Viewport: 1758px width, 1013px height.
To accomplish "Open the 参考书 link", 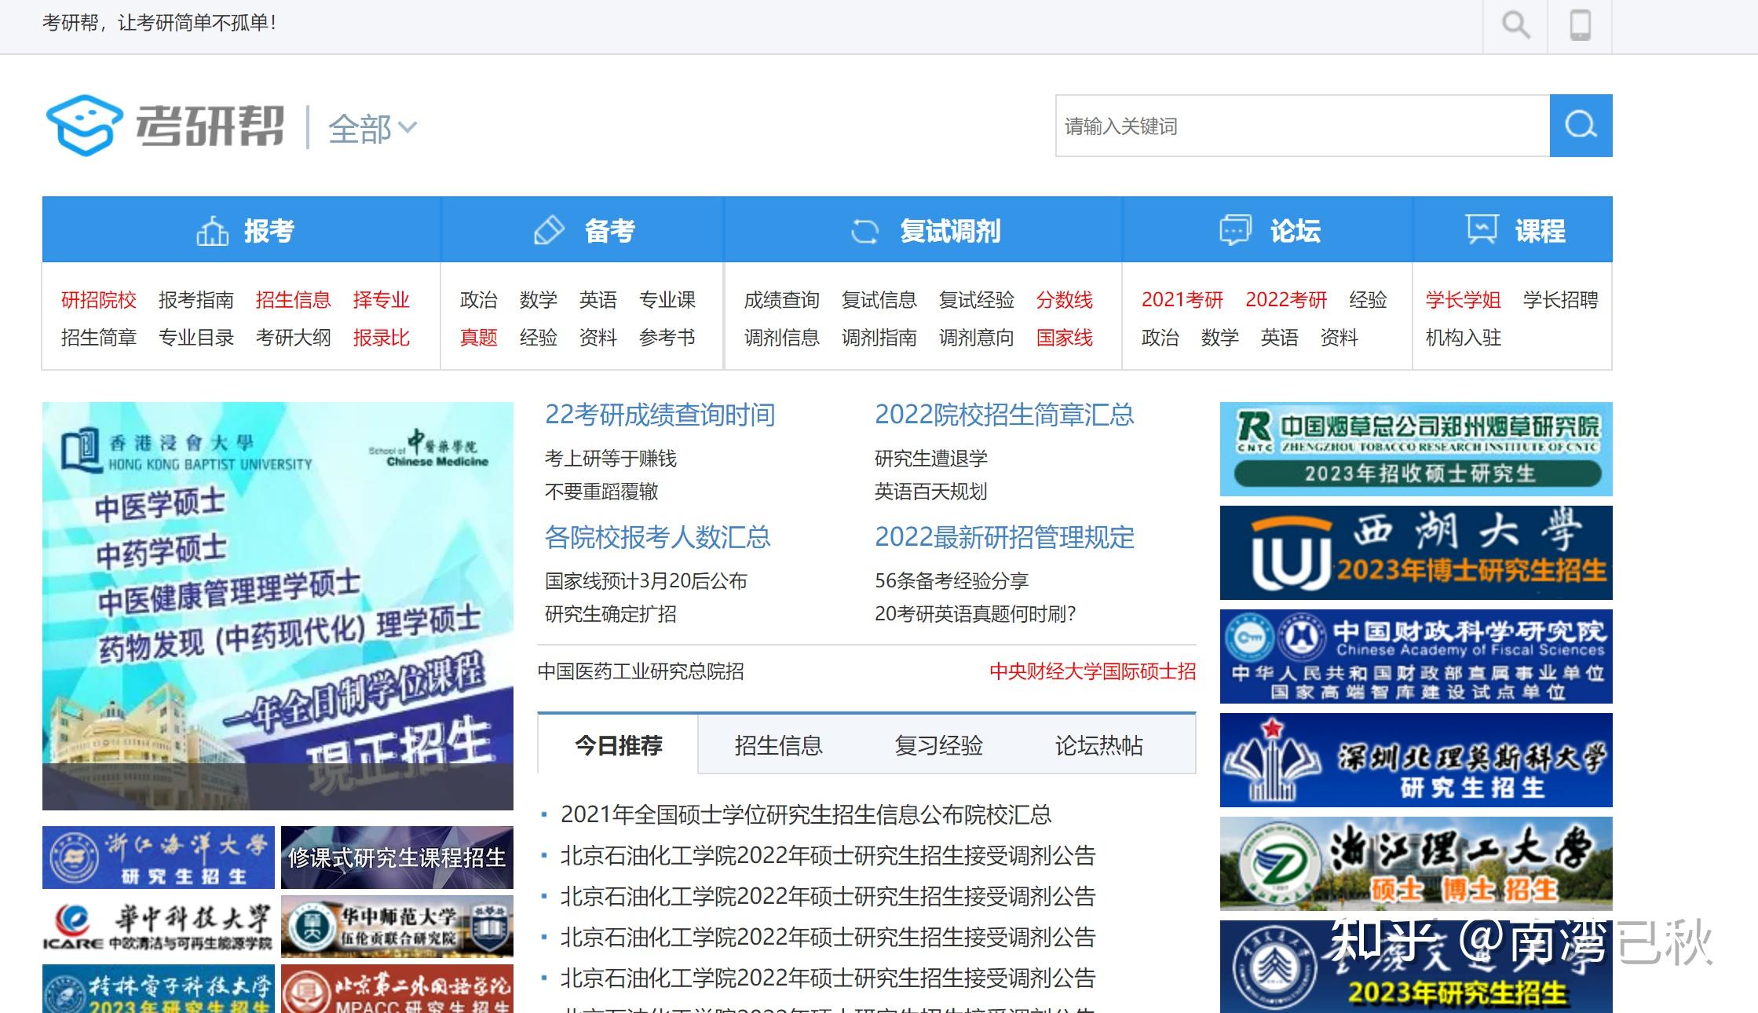I will point(667,338).
